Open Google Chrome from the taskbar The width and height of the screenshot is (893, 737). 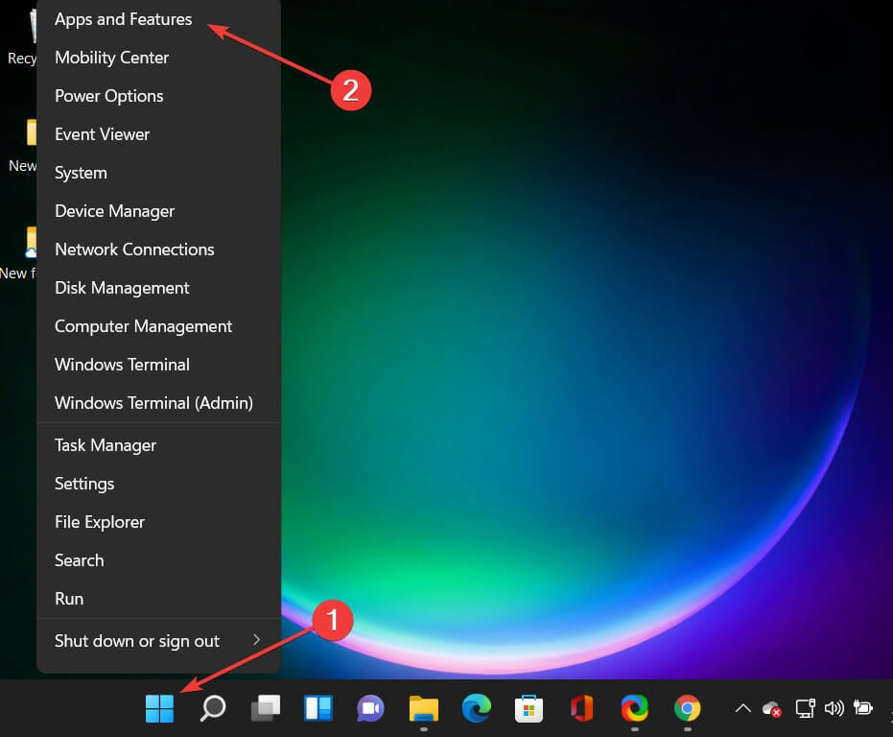pos(687,708)
